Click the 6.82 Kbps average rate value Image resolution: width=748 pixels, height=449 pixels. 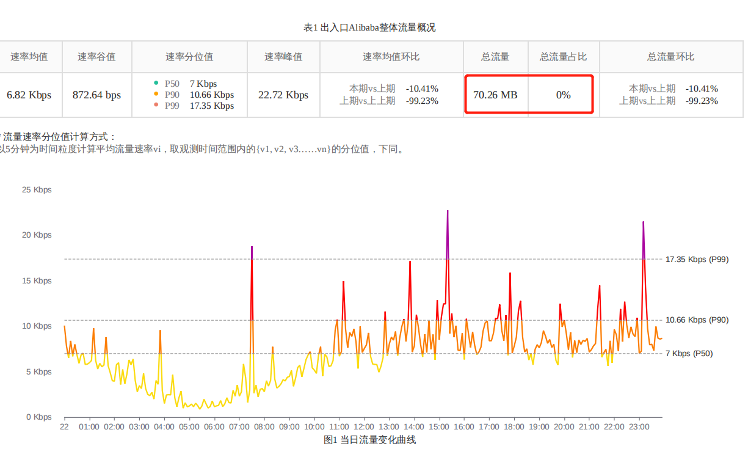pos(29,95)
